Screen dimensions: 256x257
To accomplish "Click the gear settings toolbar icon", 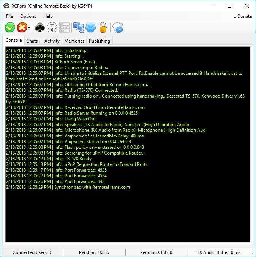I will pyautogui.click(x=117, y=28).
